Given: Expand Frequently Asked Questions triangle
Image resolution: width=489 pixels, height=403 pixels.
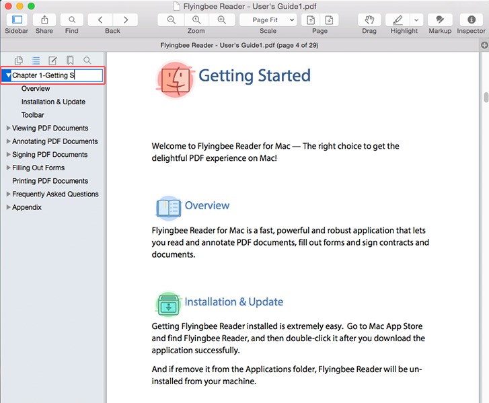Looking at the screenshot, I should 9,194.
